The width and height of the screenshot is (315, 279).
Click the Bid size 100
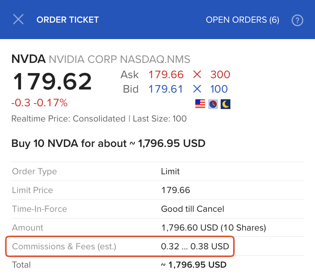pos(219,89)
